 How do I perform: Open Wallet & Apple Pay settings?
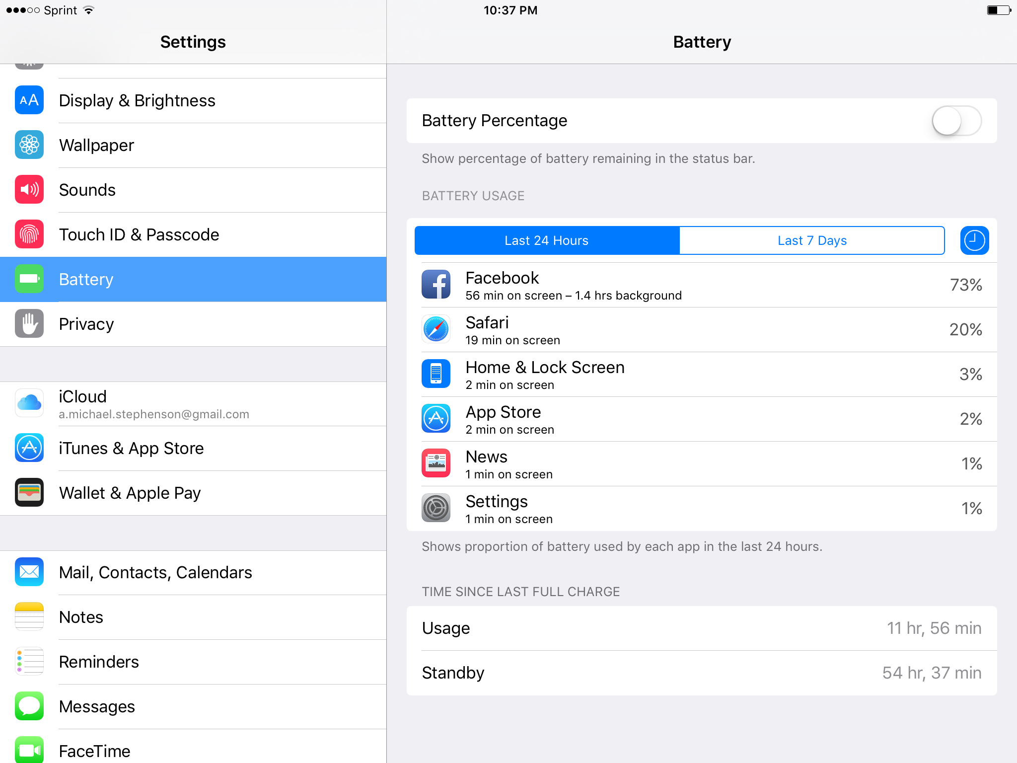click(193, 493)
